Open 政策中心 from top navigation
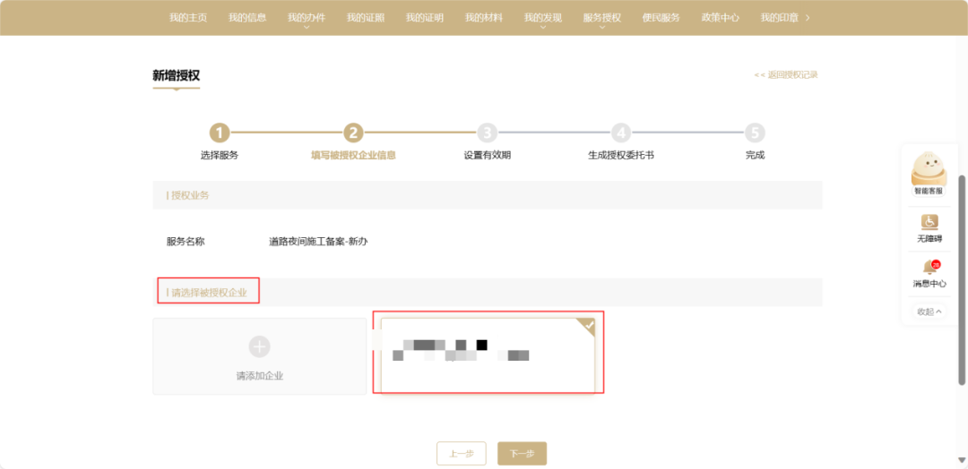 (720, 17)
